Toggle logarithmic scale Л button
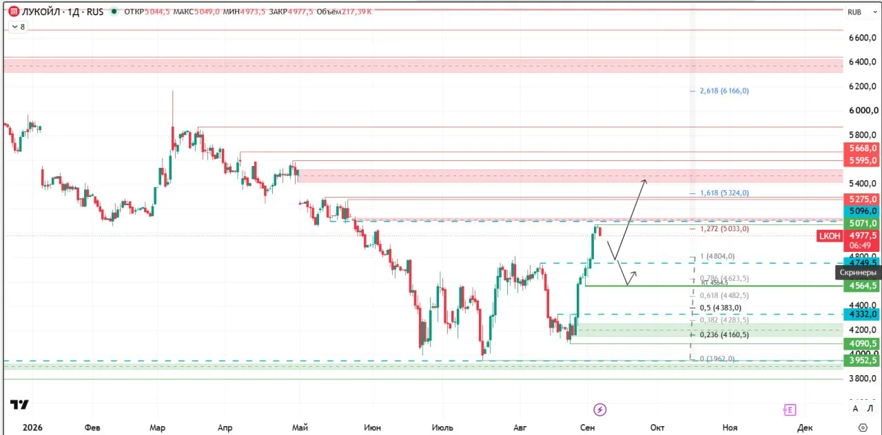Image resolution: width=882 pixels, height=435 pixels. tap(870, 409)
